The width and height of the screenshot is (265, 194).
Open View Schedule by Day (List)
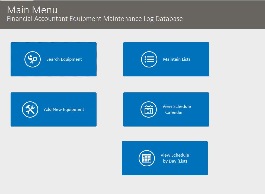[x=165, y=158]
